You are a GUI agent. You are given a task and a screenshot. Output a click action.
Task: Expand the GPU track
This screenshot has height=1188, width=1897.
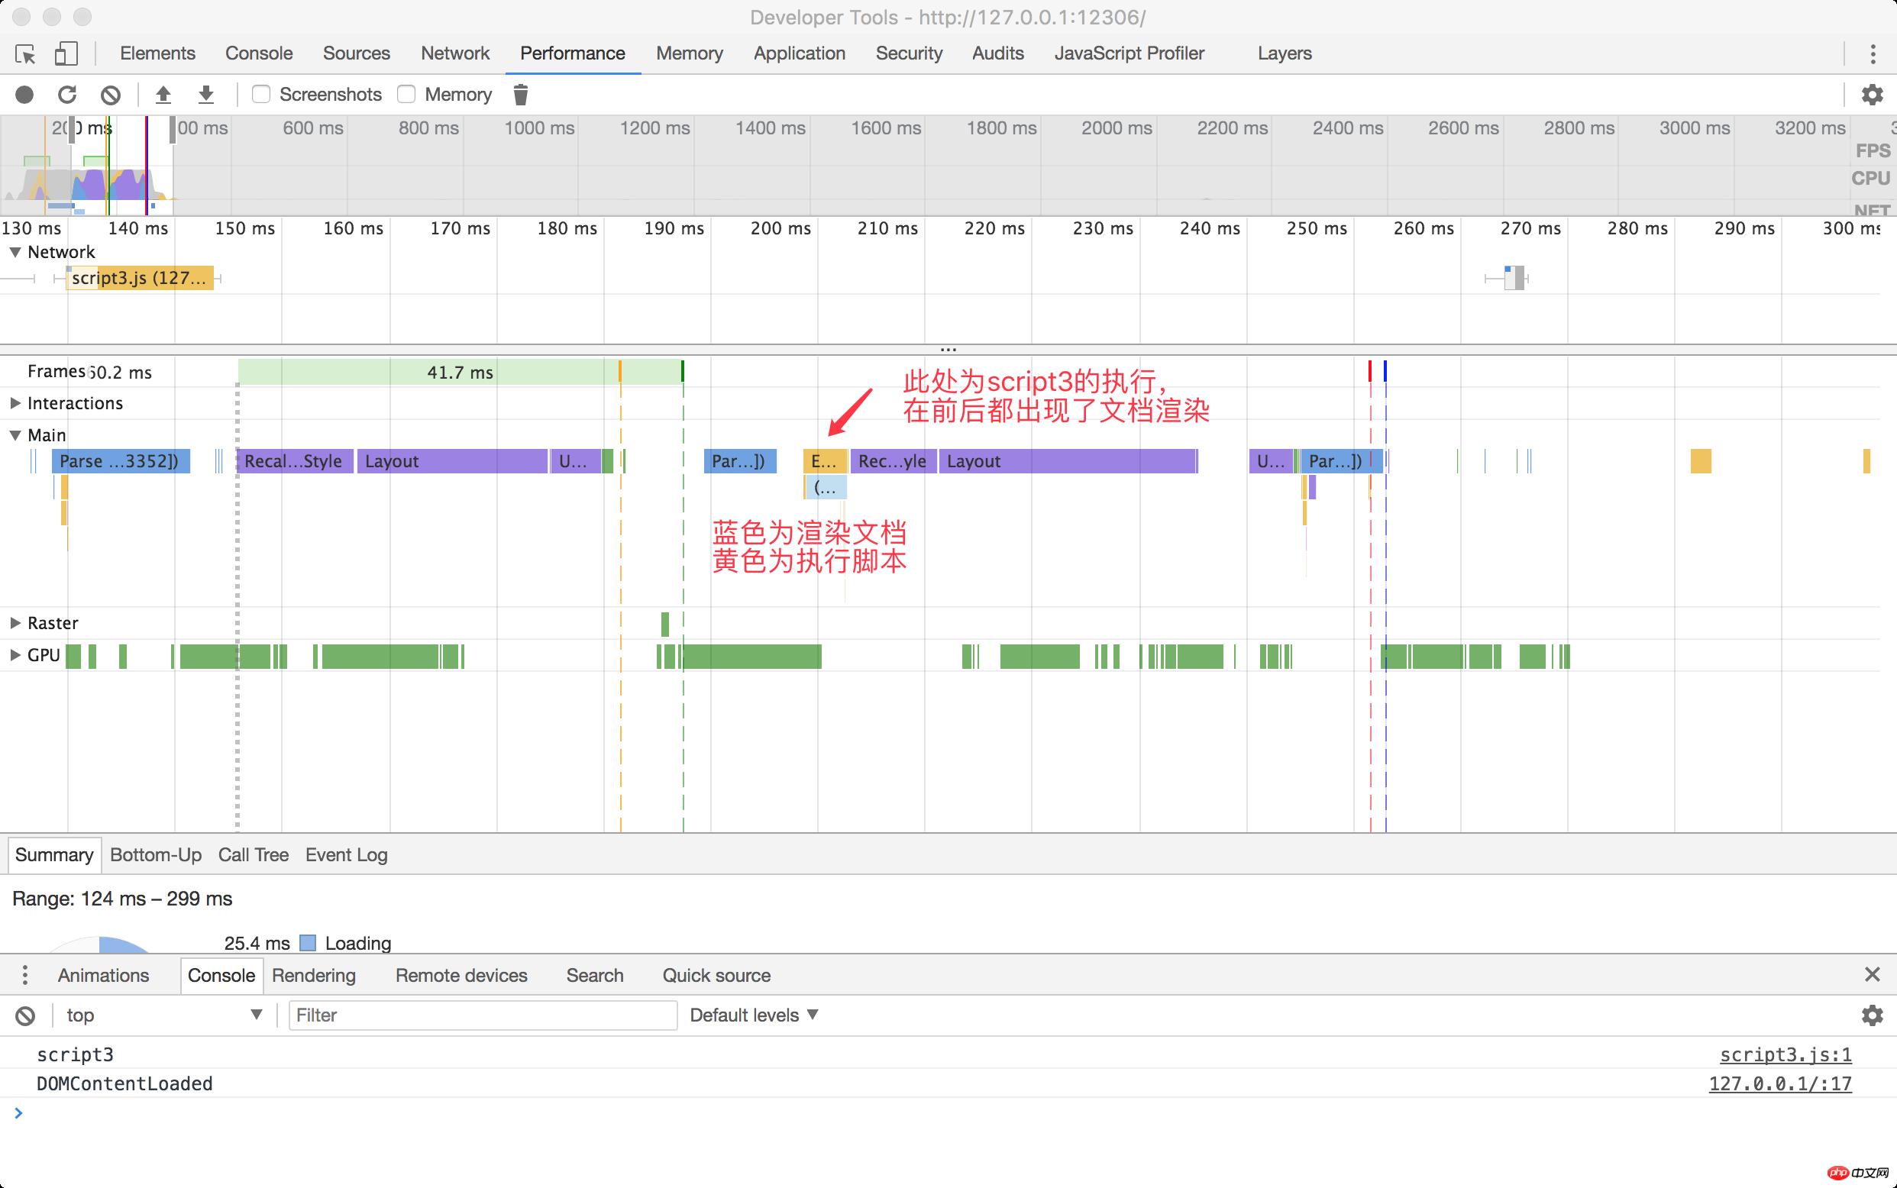point(15,655)
